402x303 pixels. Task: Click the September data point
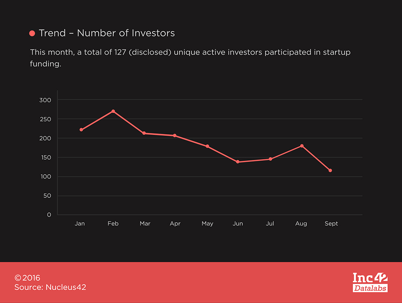[x=330, y=171]
